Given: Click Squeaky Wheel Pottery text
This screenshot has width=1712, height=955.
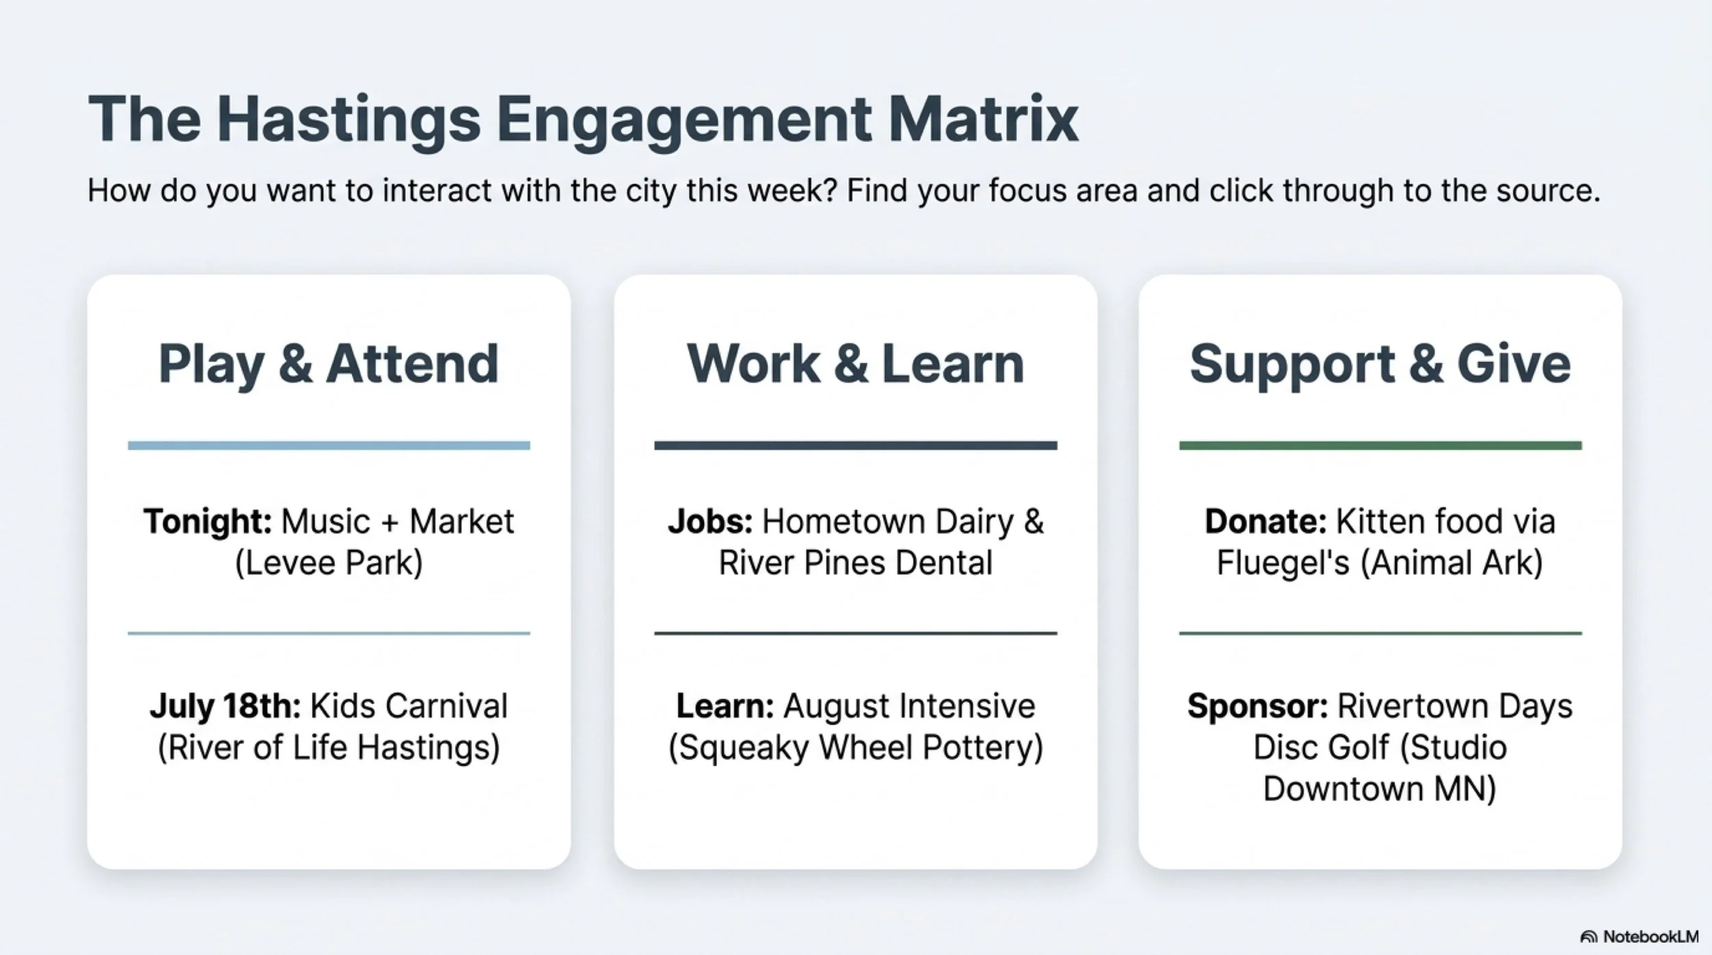Looking at the screenshot, I should pyautogui.click(x=855, y=747).
